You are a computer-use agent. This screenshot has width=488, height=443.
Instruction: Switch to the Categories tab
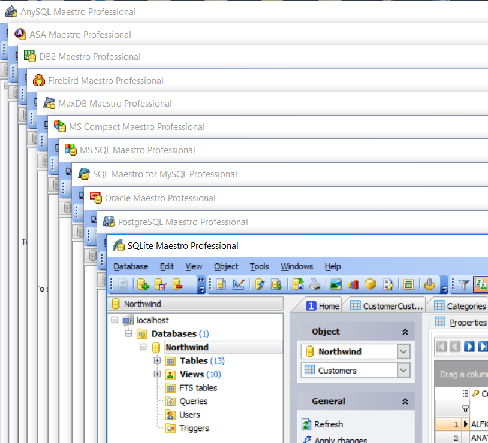click(x=460, y=307)
